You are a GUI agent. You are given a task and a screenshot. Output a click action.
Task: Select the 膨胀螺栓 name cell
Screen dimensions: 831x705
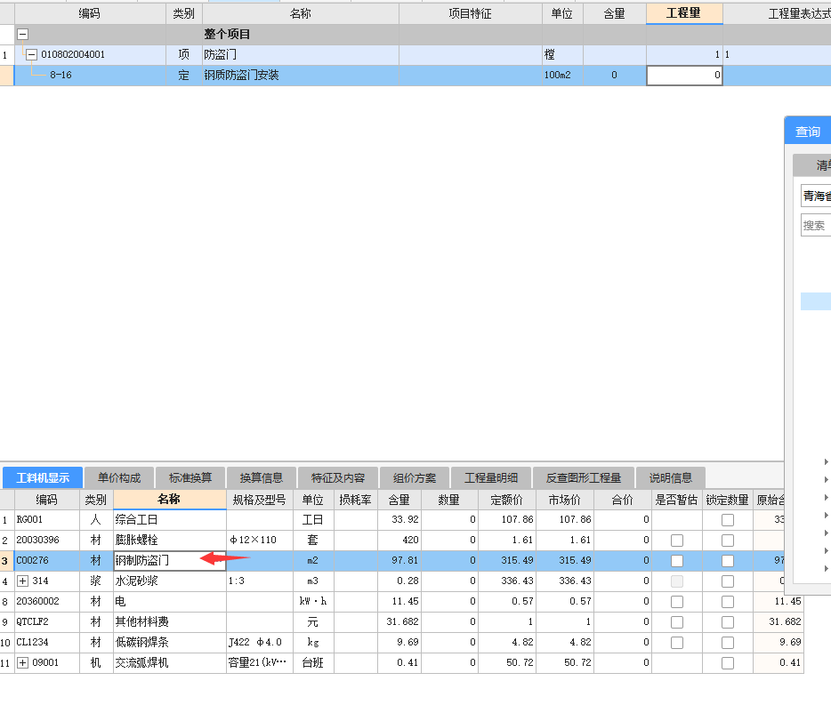click(x=170, y=541)
